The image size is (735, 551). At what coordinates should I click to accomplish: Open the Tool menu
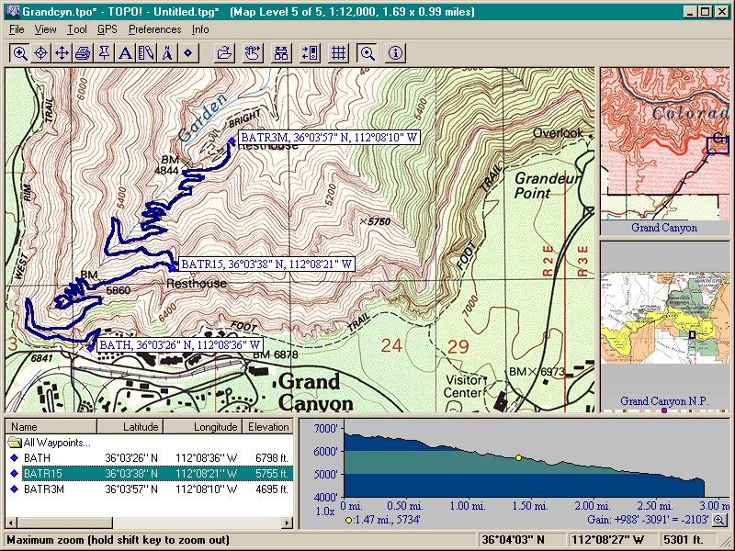click(77, 29)
